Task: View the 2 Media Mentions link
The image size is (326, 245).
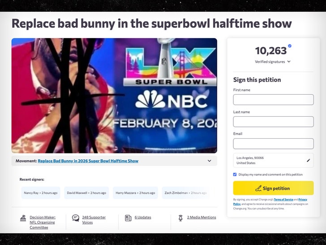Action: (202, 217)
